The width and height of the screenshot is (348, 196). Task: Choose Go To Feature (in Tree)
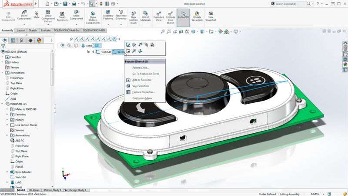click(x=145, y=74)
